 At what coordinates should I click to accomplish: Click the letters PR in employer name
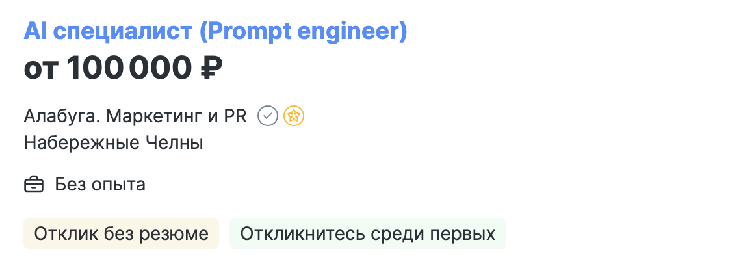[235, 116]
